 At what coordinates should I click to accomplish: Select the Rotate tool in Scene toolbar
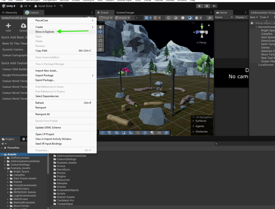click(x=101, y=36)
